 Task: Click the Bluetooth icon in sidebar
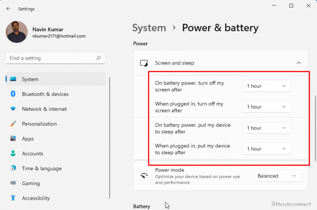[x=13, y=94]
